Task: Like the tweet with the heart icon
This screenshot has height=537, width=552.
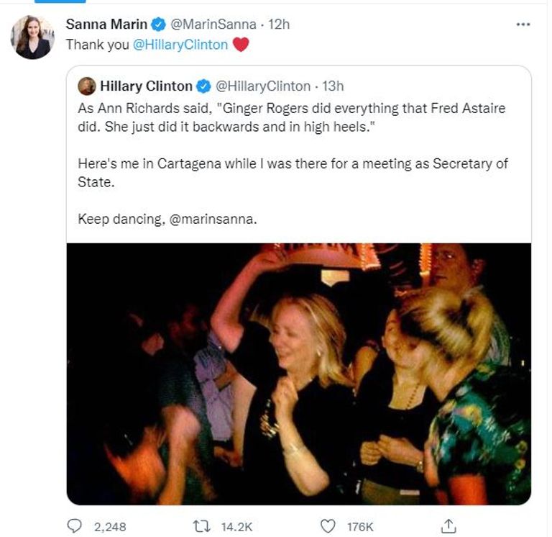Action: coord(328,527)
